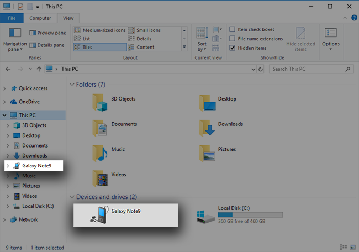Open Quick Access Toolbar customize dropdown
Screen dimensions: 359x252
[38, 7]
